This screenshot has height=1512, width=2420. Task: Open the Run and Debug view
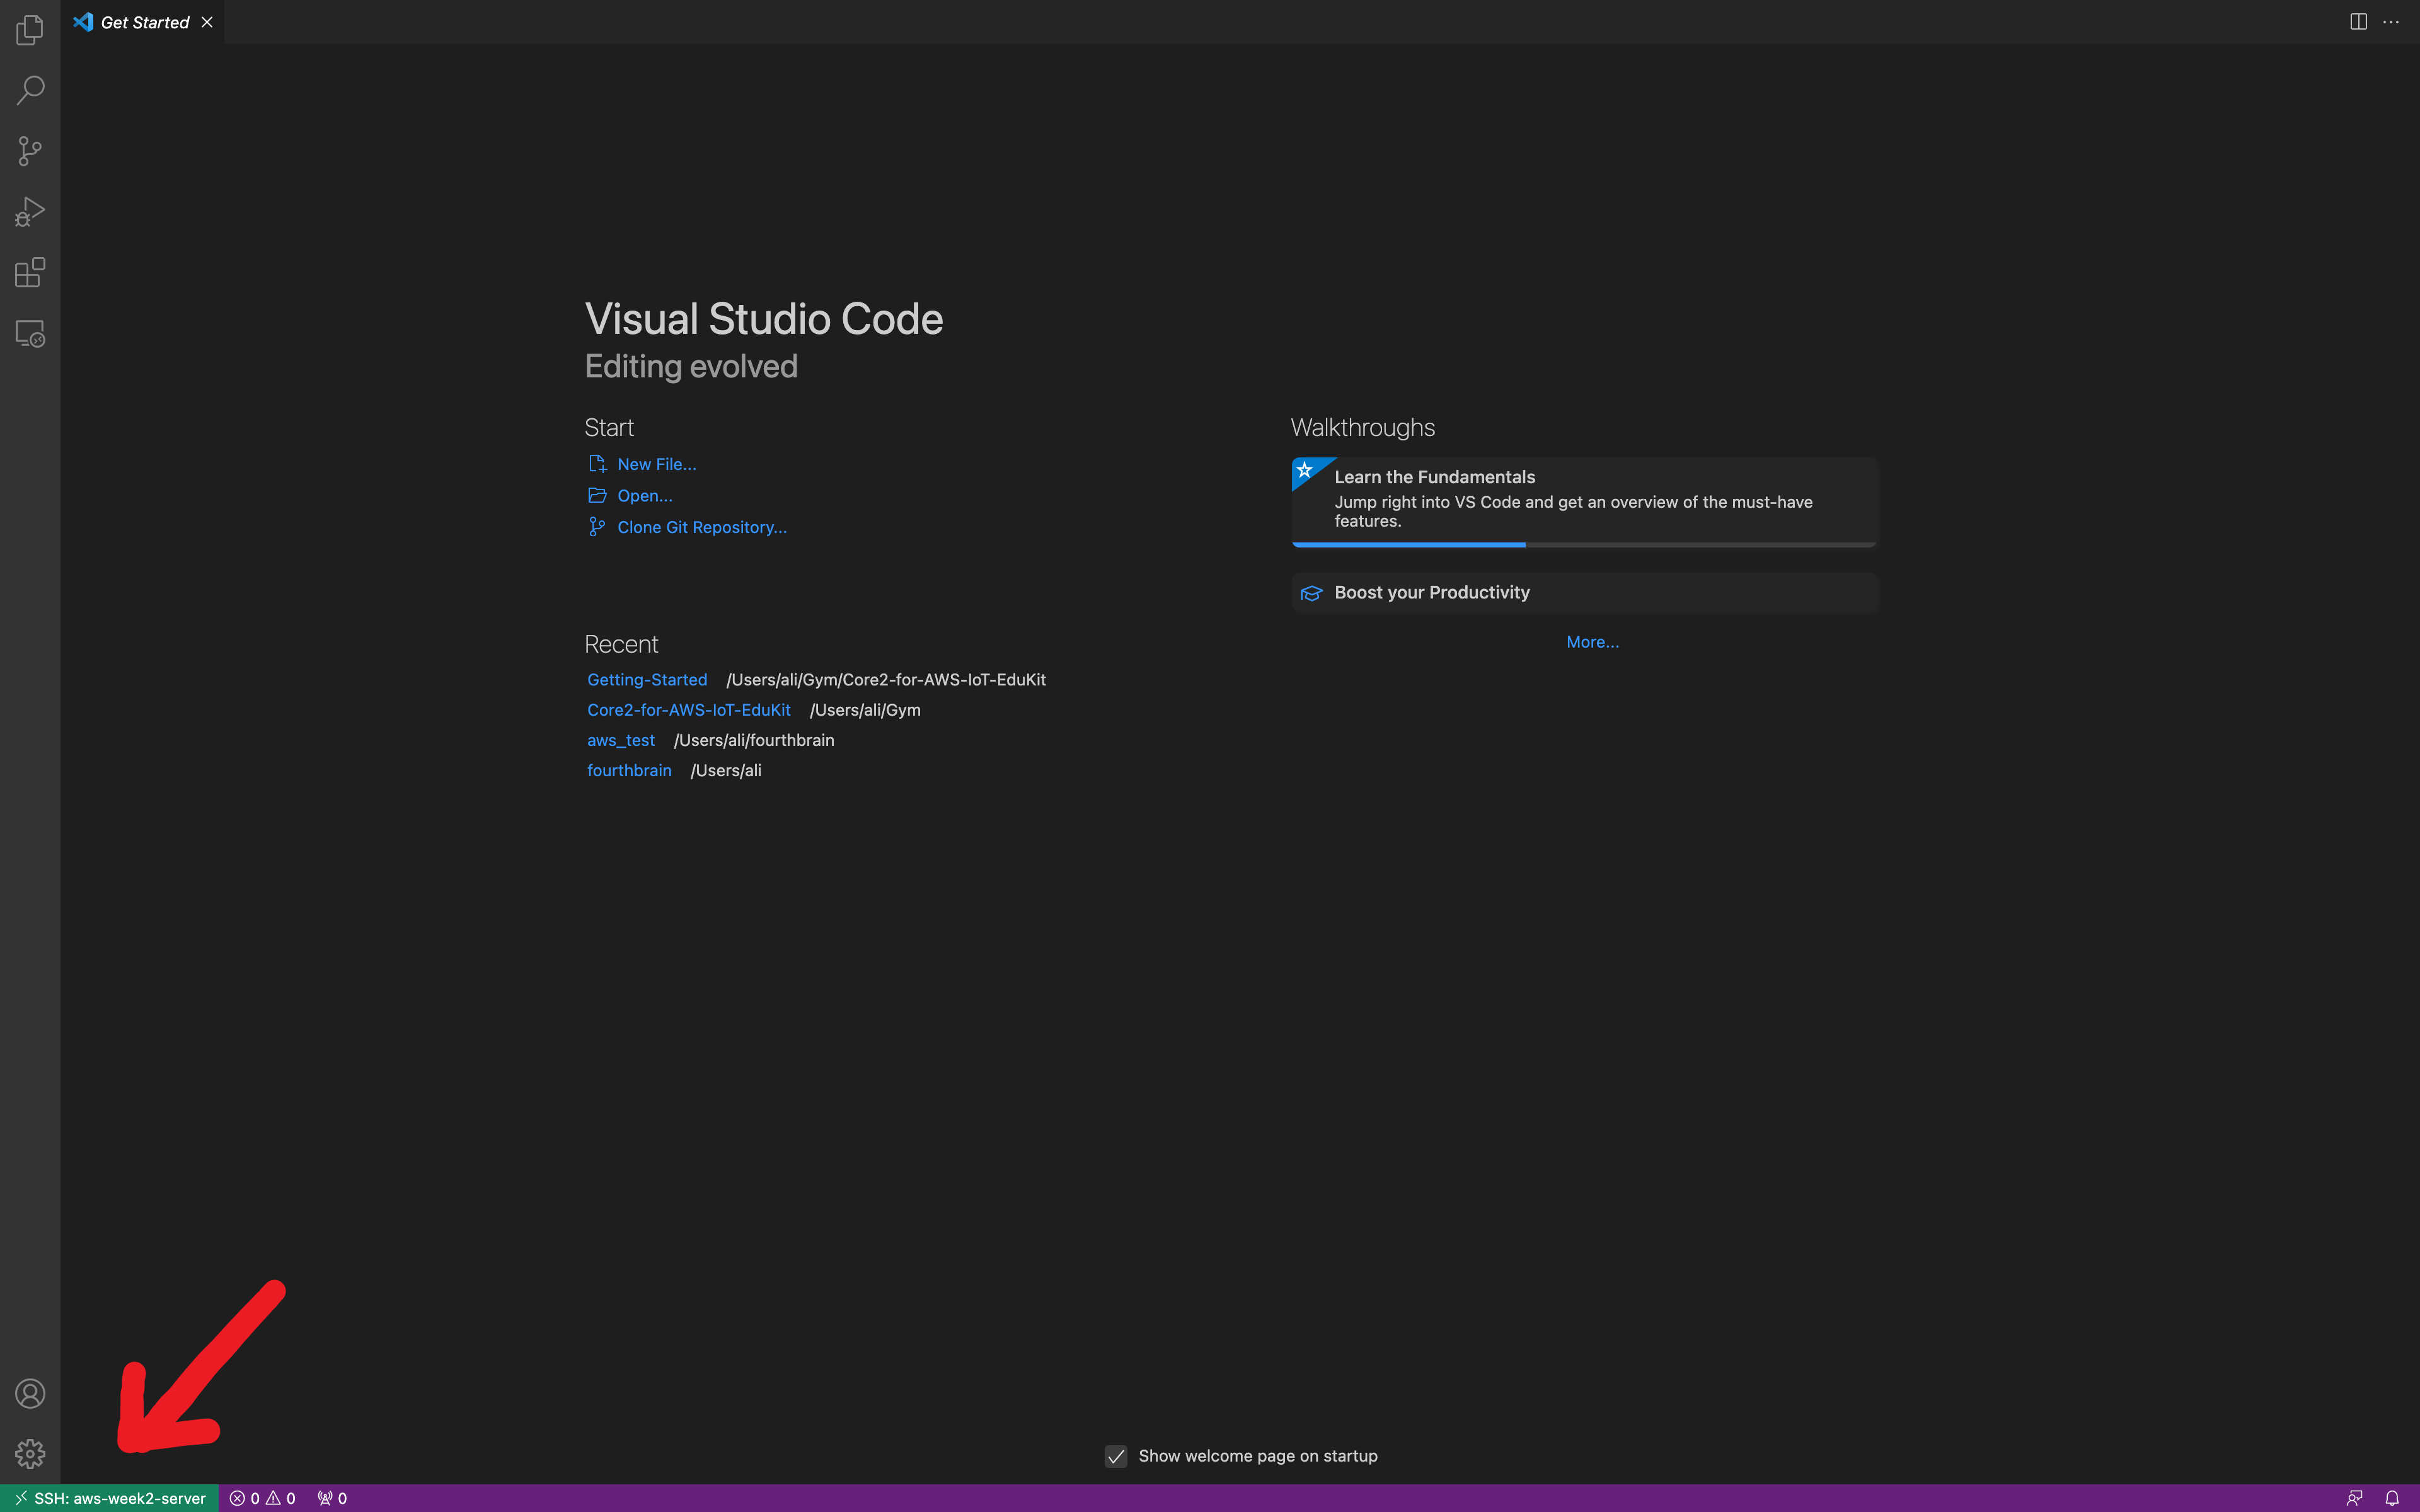30,212
